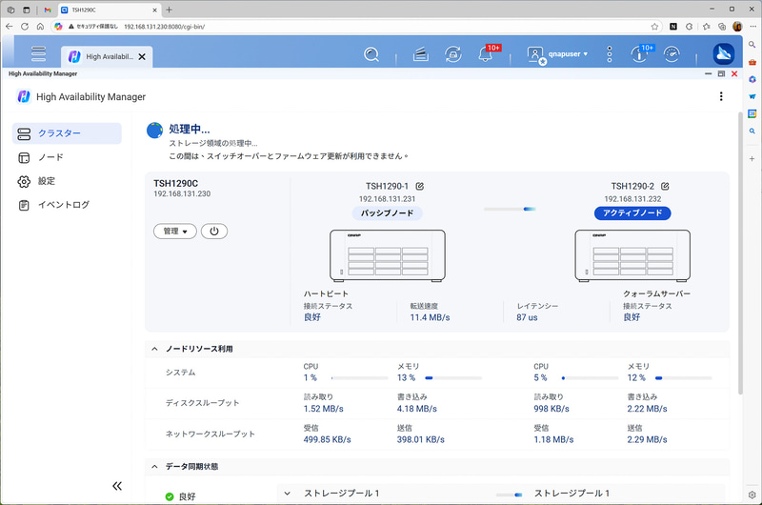The image size is (762, 505).
Task: Open browser sidebar settings gear
Action: (x=752, y=495)
